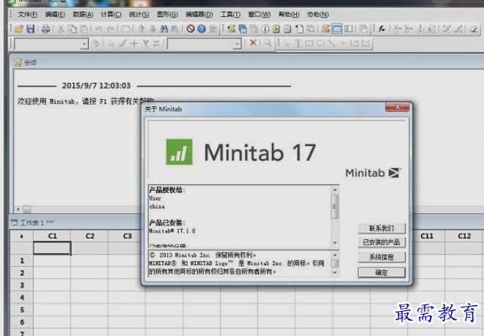Click the Show Session Folder icon
484x336 pixels.
click(x=232, y=29)
